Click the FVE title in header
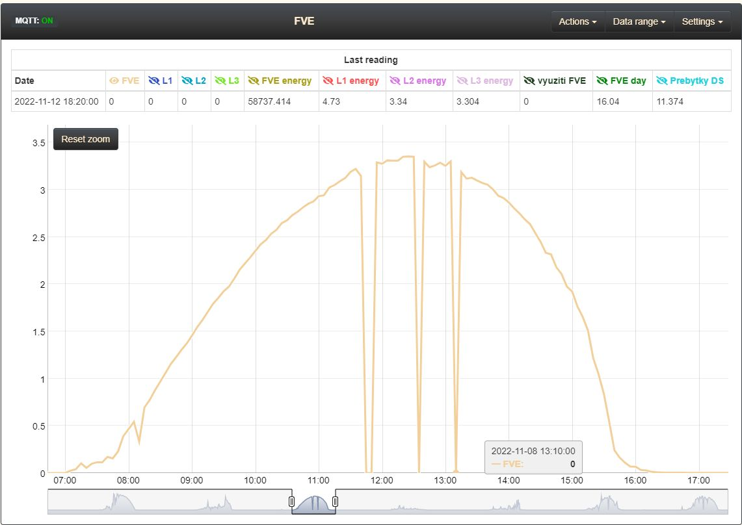 [x=304, y=21]
